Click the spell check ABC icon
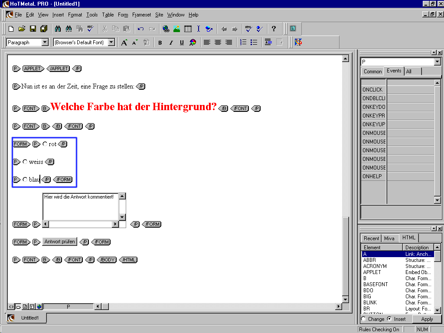444x333 pixels. pyautogui.click(x=90, y=29)
